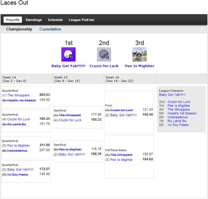The height and width of the screenshot is (199, 208).
Task: Click Baby Got Yak!!!!!! in the Final matchup
Action: [123, 115]
